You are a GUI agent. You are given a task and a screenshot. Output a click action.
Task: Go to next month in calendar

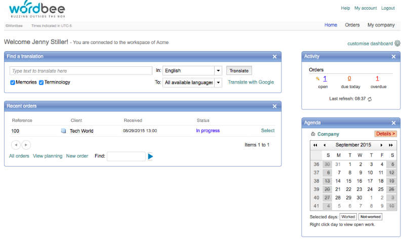[x=382, y=145]
